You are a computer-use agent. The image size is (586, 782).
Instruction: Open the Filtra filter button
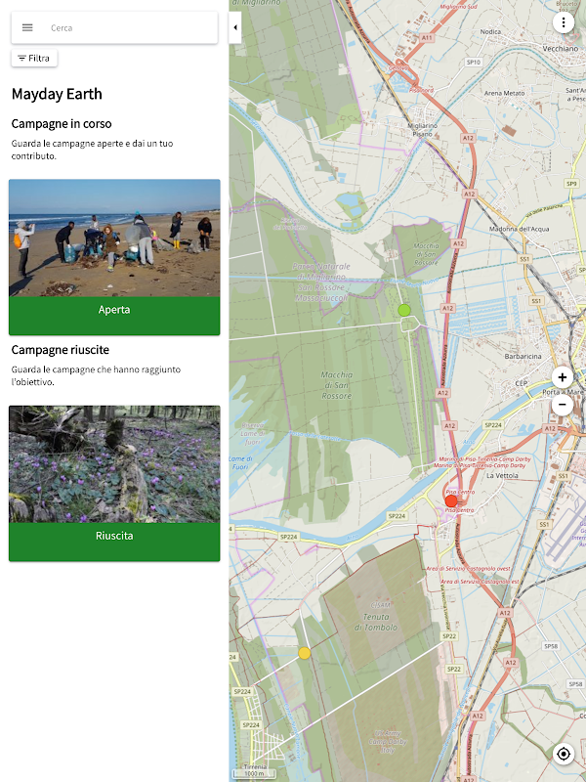click(x=34, y=59)
